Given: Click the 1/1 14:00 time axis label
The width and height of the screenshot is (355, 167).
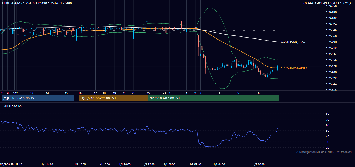Looking at the screenshot, I should pos(47,164).
